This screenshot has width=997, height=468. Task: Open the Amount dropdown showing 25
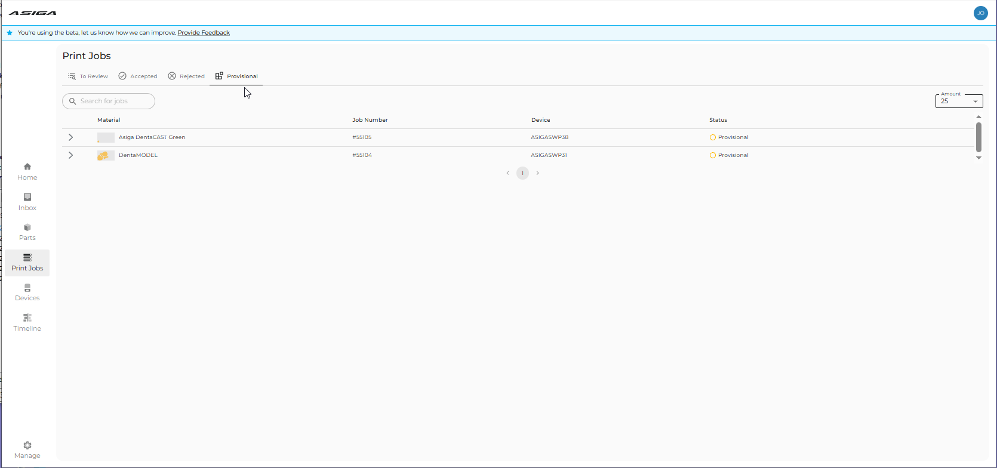959,101
